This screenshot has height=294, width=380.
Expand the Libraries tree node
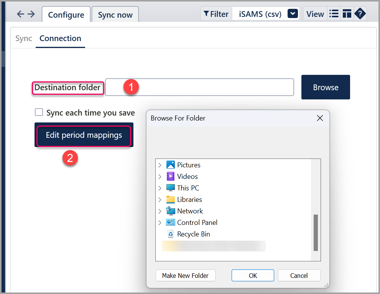pyautogui.click(x=160, y=200)
